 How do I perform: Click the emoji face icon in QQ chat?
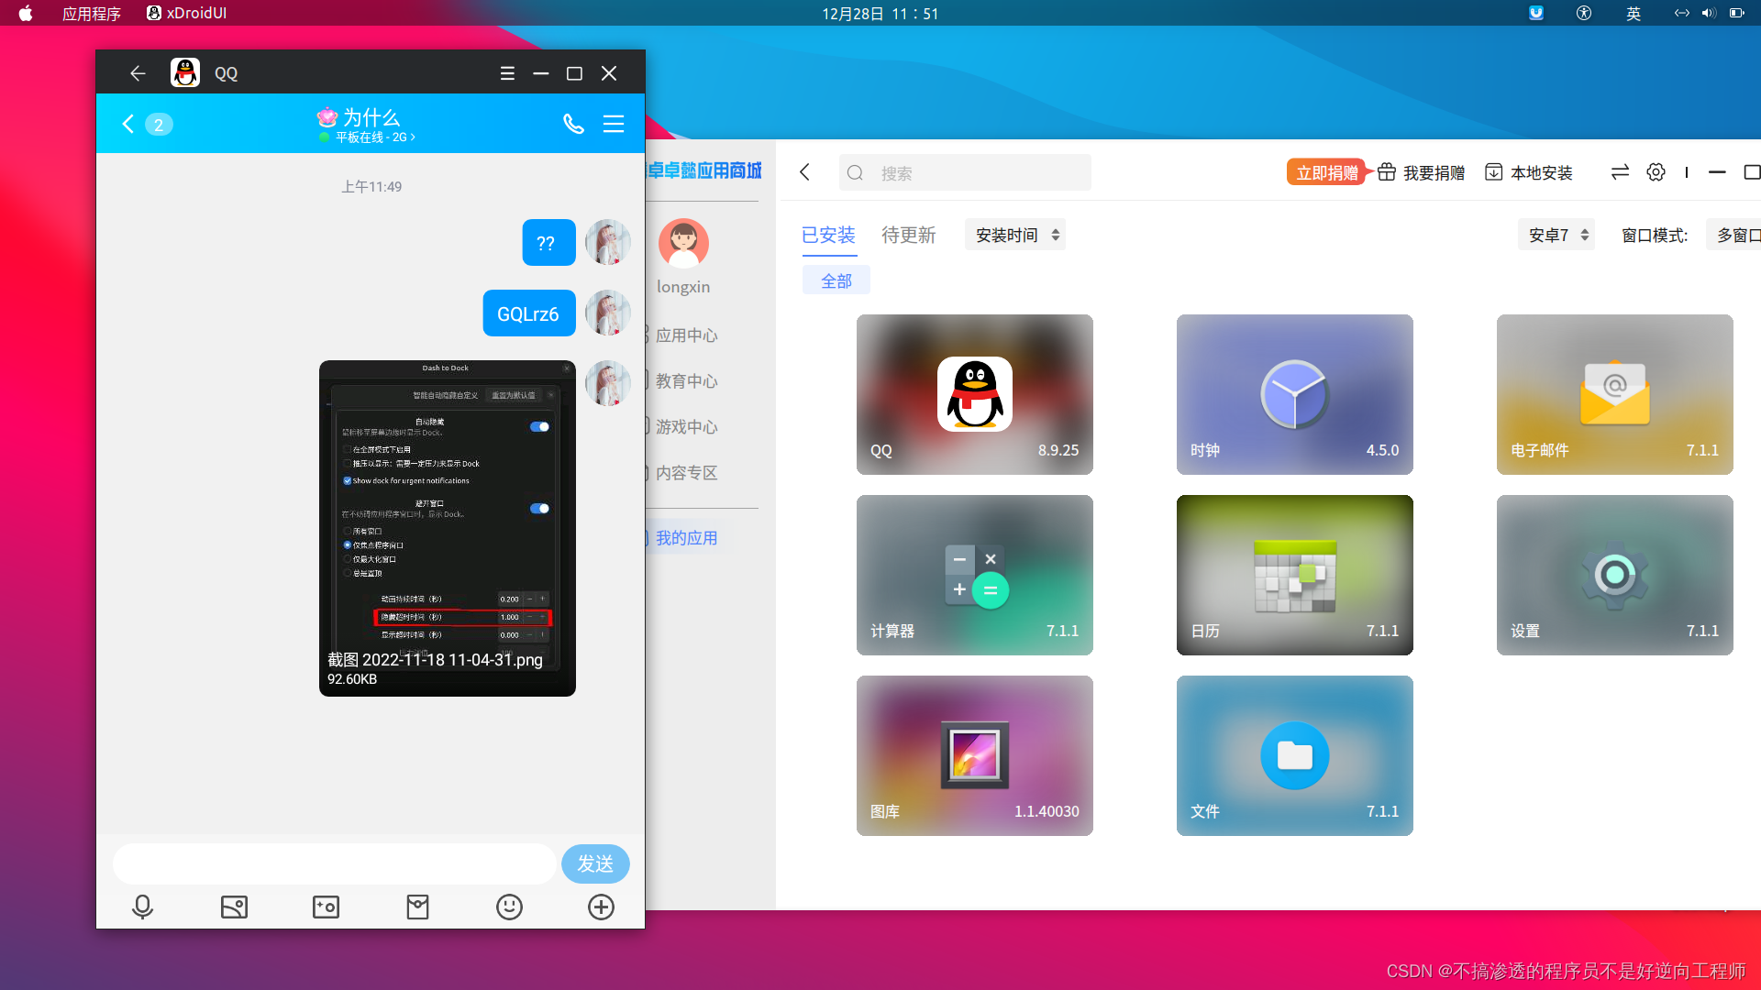(509, 907)
